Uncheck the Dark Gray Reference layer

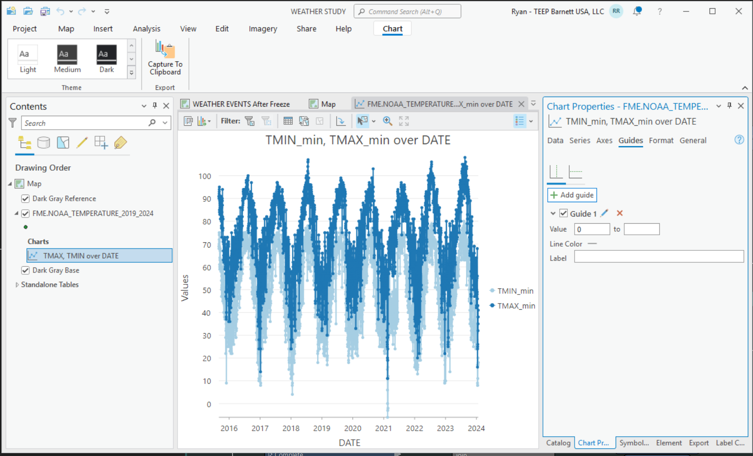[x=25, y=199]
